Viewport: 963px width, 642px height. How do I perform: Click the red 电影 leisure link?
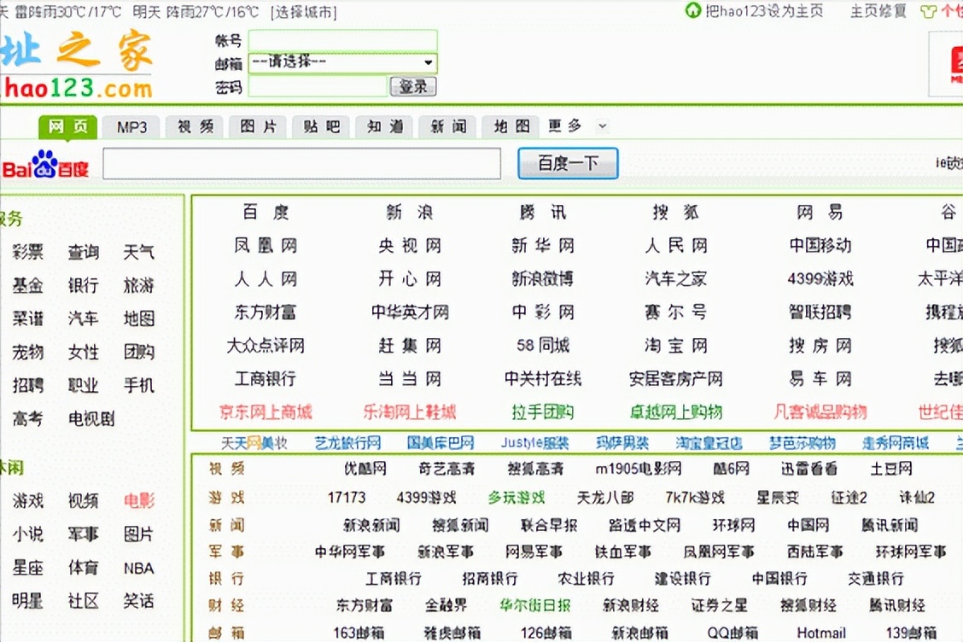pyautogui.click(x=139, y=500)
